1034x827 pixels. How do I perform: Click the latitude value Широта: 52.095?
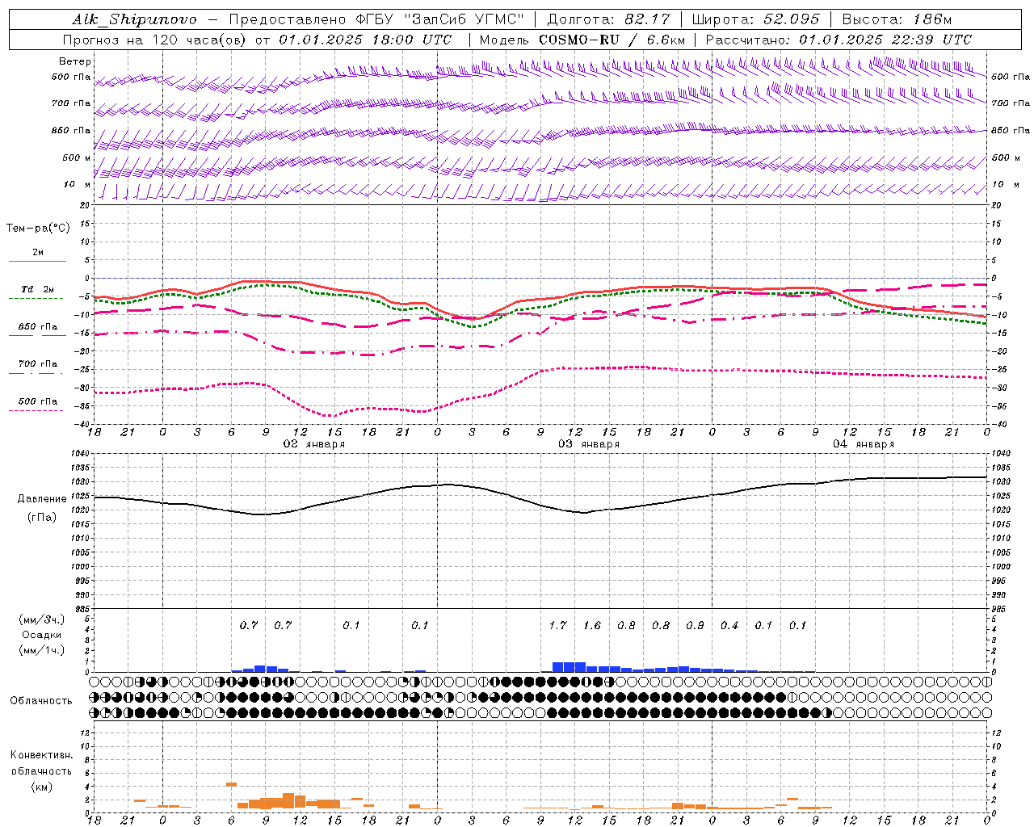point(755,19)
